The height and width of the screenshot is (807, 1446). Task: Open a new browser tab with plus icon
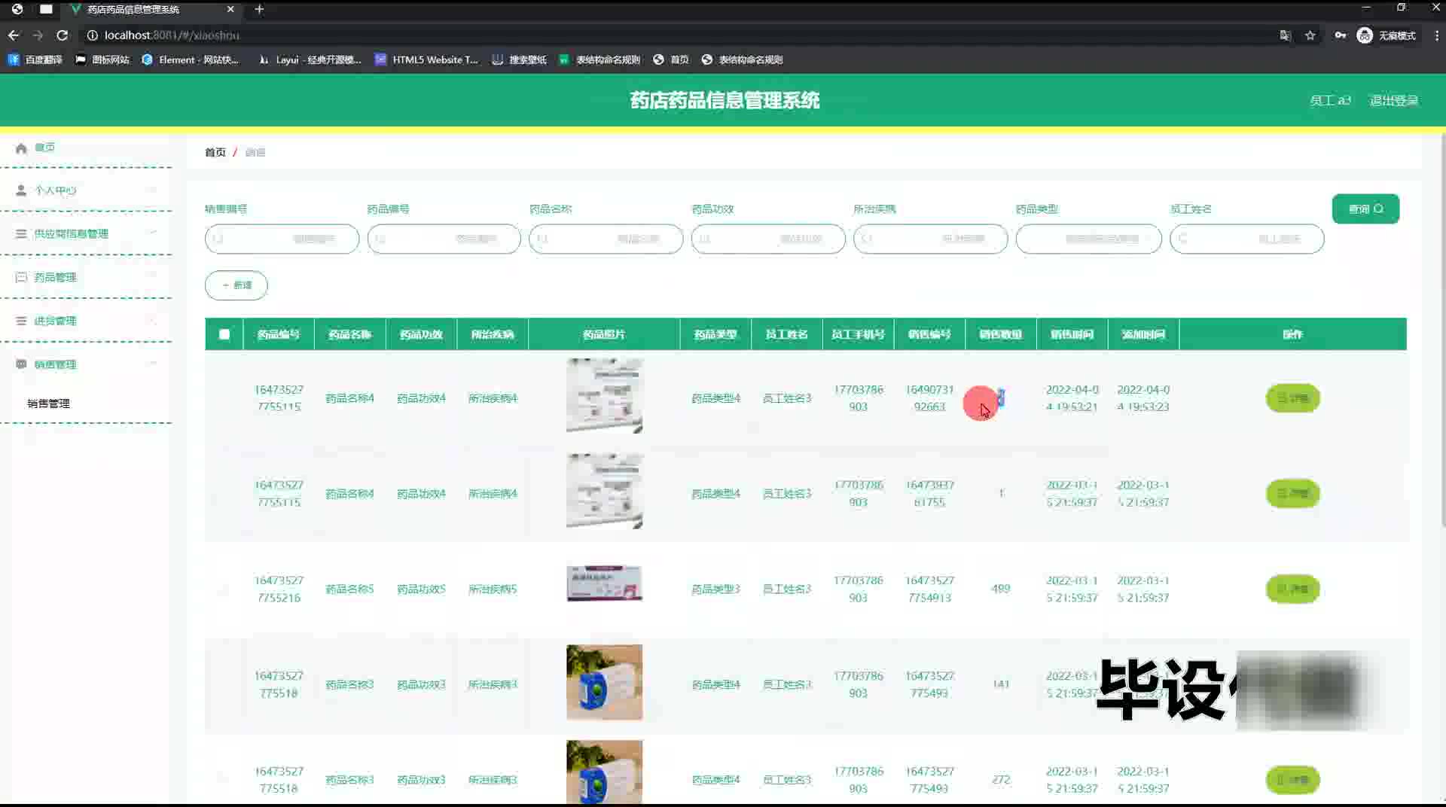(x=259, y=9)
